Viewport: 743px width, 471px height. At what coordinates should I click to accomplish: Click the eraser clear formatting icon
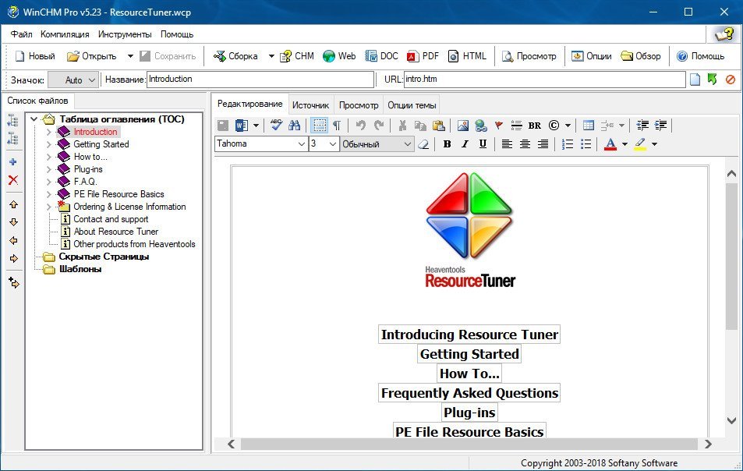(x=423, y=144)
